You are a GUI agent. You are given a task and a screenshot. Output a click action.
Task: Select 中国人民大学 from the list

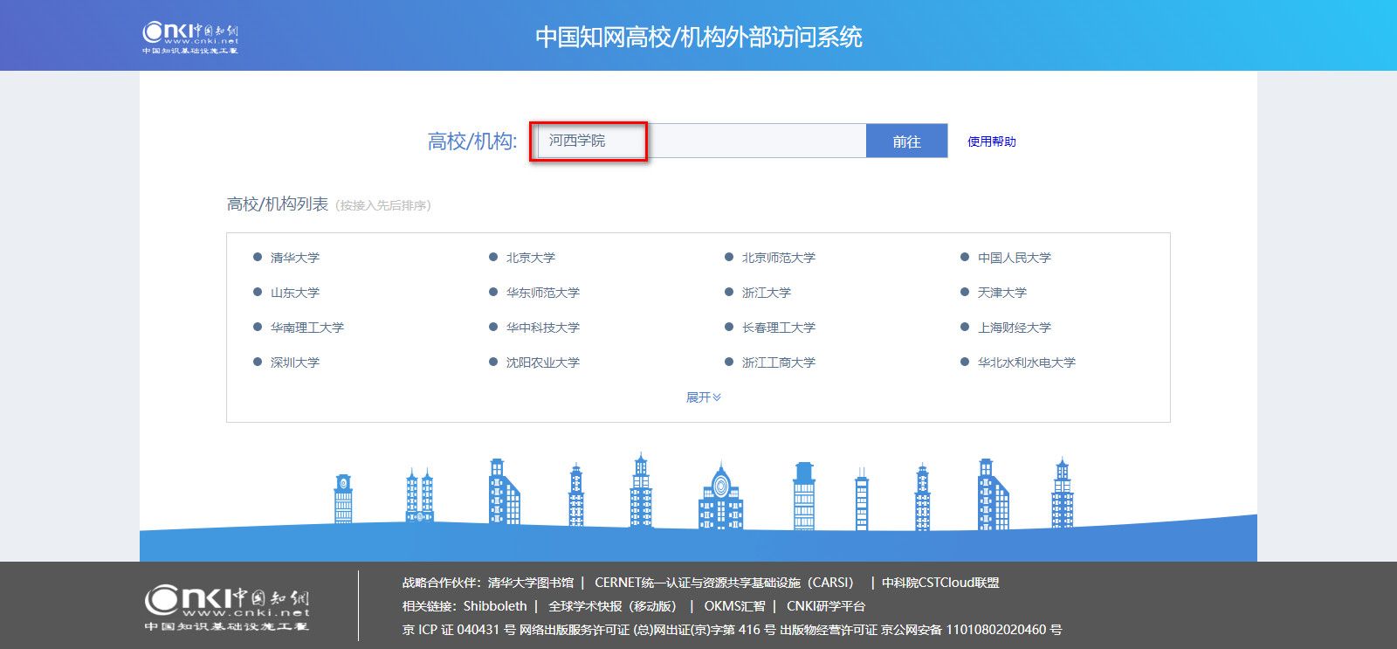tap(1015, 258)
